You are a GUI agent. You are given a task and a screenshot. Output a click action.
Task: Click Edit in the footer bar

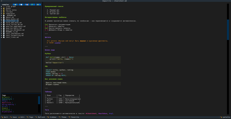coord(21,117)
